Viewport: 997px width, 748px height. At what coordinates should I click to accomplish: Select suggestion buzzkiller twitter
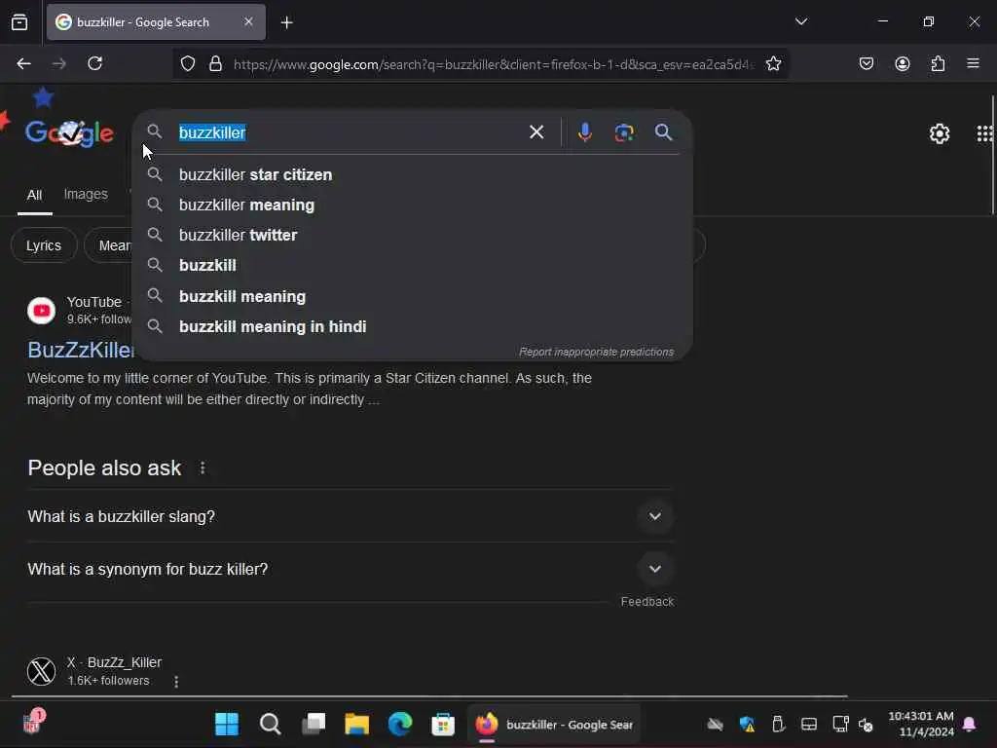coord(413,236)
